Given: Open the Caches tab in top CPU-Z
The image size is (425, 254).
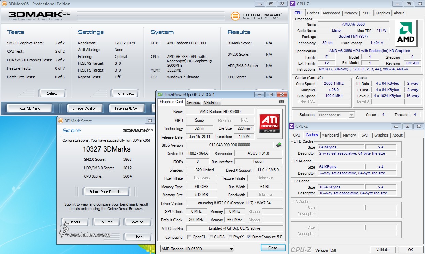Looking at the screenshot, I should (313, 13).
